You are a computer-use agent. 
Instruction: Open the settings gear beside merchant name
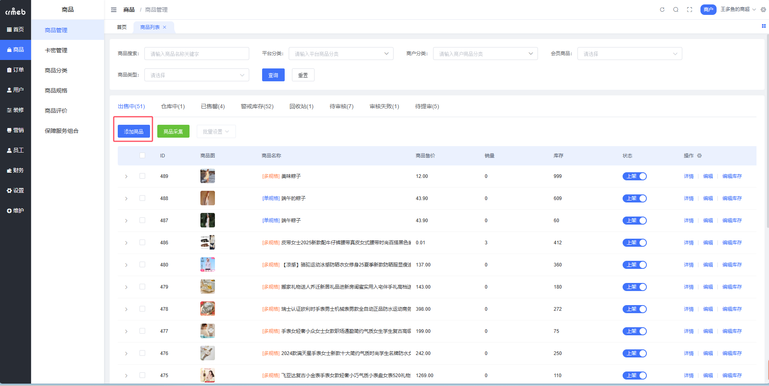(x=763, y=10)
